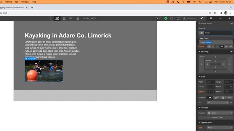Set overflow to visible (eye icon)
This screenshot has height=131, width=234.
click(x=210, y=98)
